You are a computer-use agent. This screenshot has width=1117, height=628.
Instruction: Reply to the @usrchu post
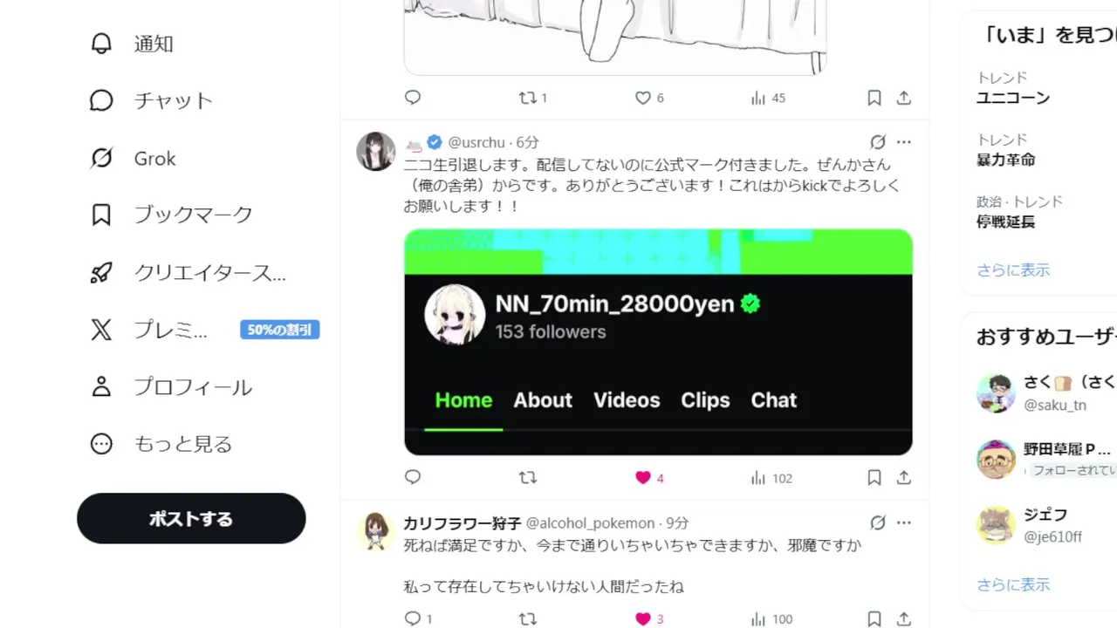[413, 478]
